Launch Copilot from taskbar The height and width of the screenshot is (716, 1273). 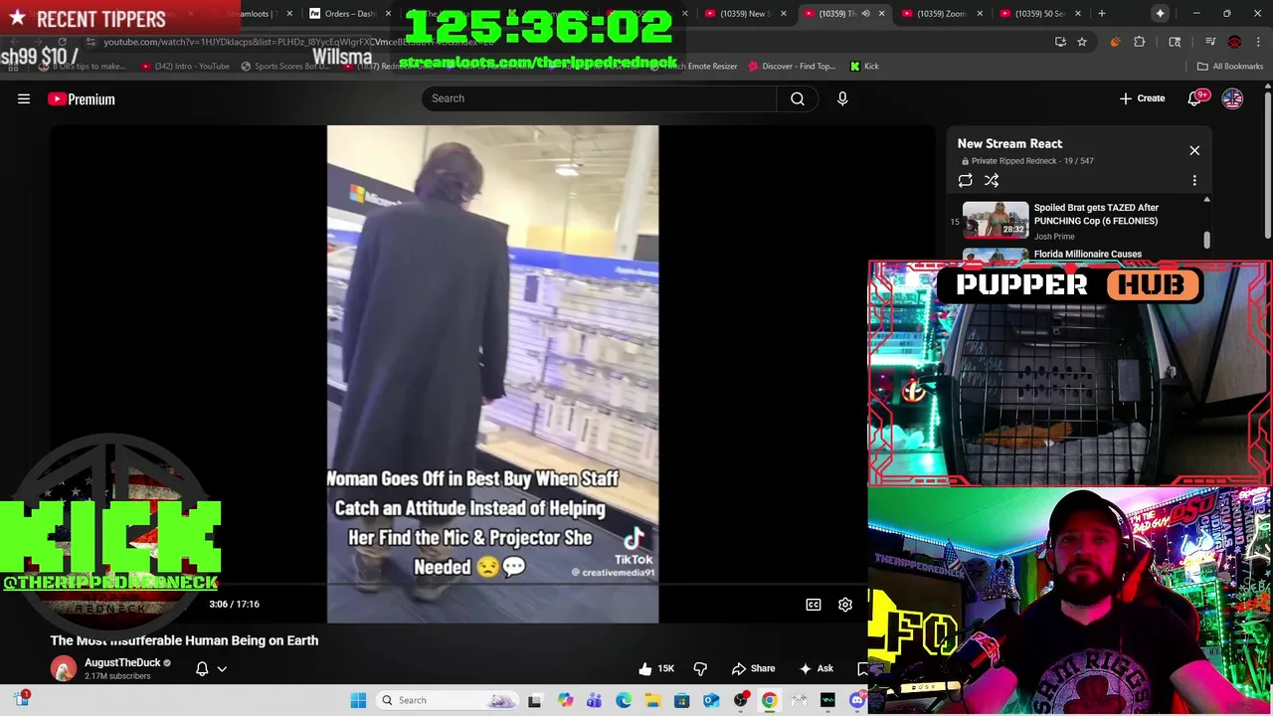[x=565, y=700]
